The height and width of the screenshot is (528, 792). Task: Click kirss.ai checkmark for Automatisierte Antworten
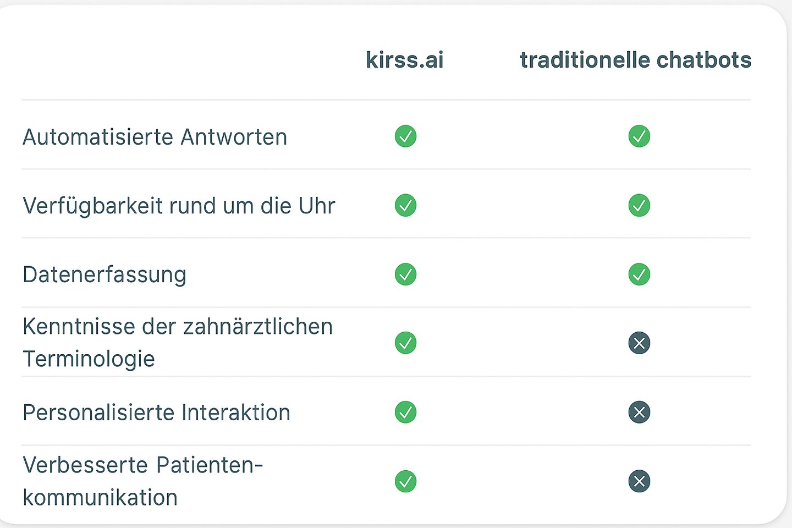[405, 136]
